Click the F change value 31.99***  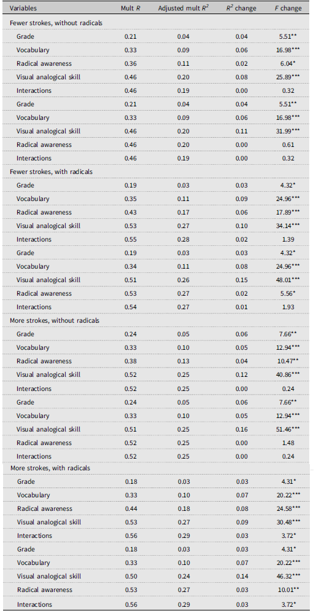click(x=288, y=131)
